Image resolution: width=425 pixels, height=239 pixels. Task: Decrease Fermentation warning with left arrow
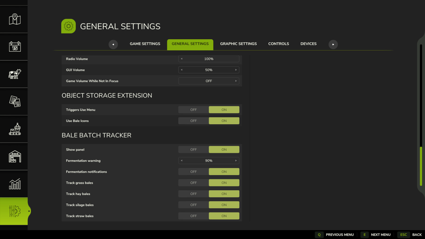click(182, 161)
